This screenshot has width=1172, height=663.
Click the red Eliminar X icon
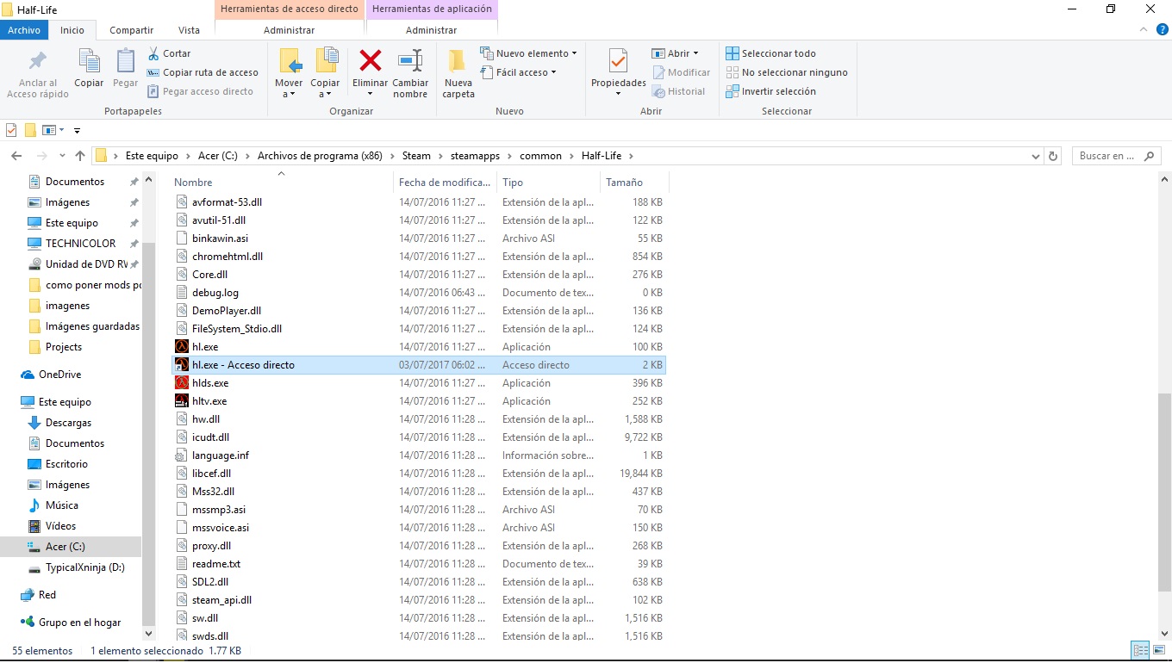(371, 60)
